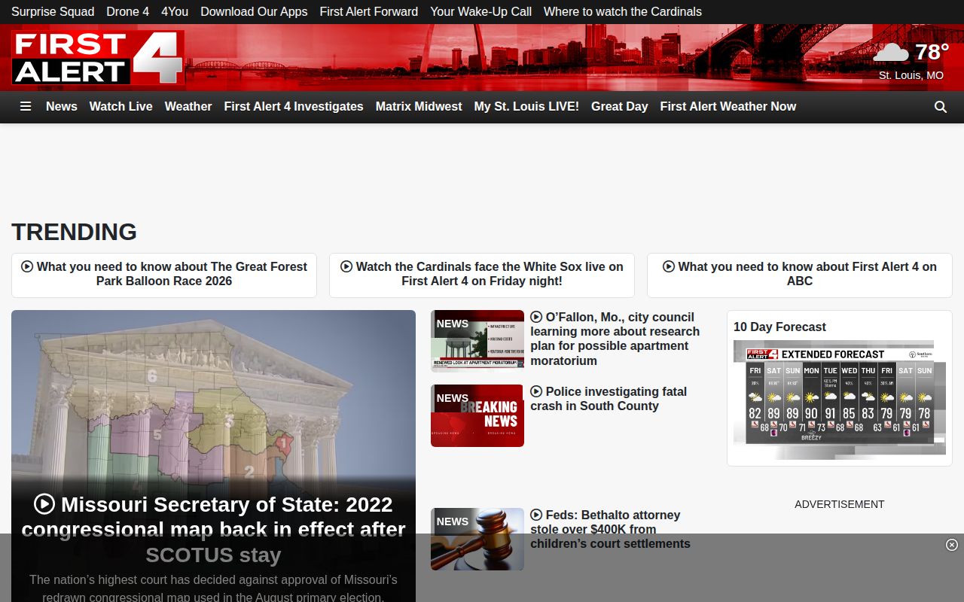Click St. Louis, MO location text
Viewport: 964px width, 602px height.
(911, 75)
